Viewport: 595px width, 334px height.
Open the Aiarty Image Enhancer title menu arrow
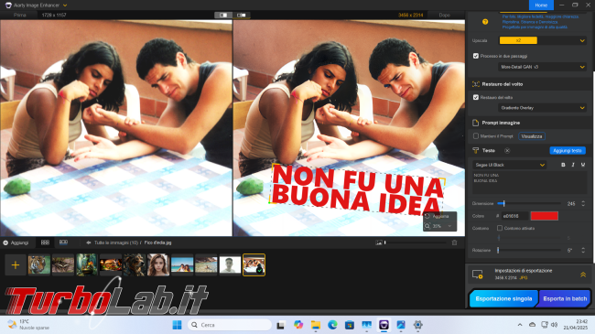[65, 5]
